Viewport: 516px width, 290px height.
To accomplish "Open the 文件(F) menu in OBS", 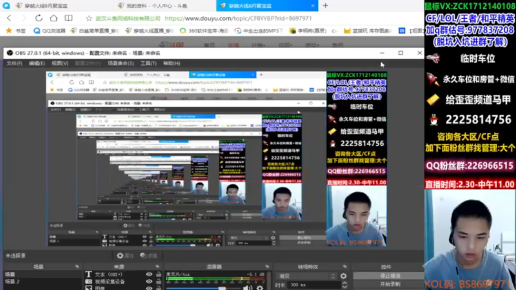I will 14,63.
